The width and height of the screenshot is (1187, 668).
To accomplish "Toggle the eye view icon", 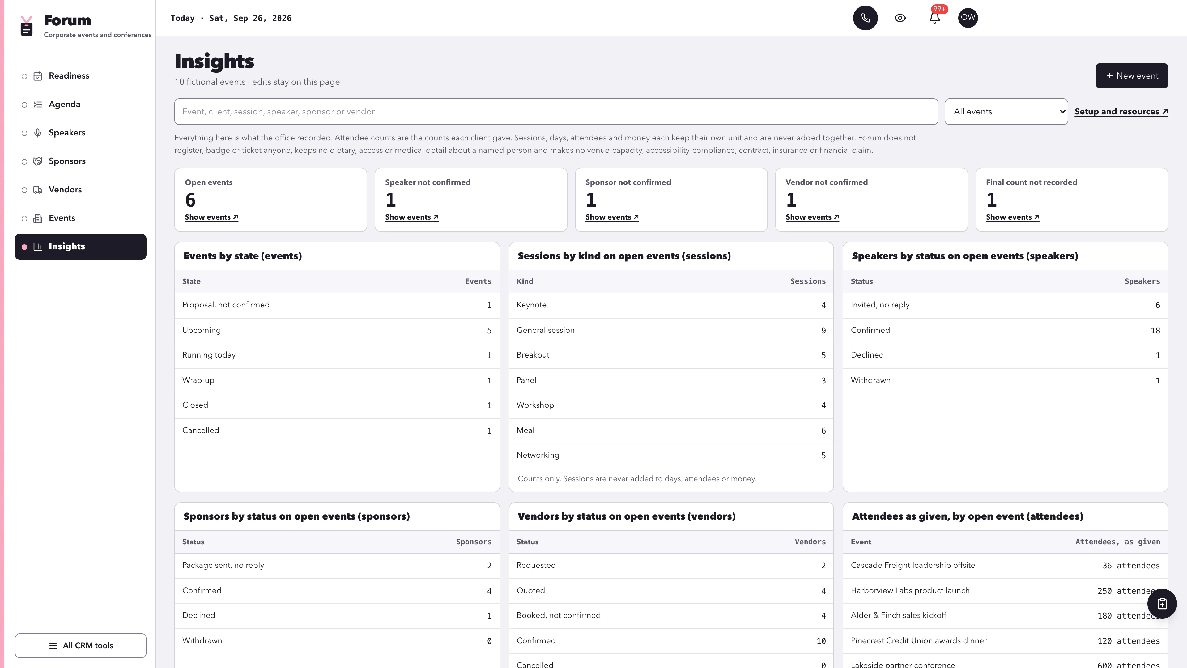I will click(900, 18).
